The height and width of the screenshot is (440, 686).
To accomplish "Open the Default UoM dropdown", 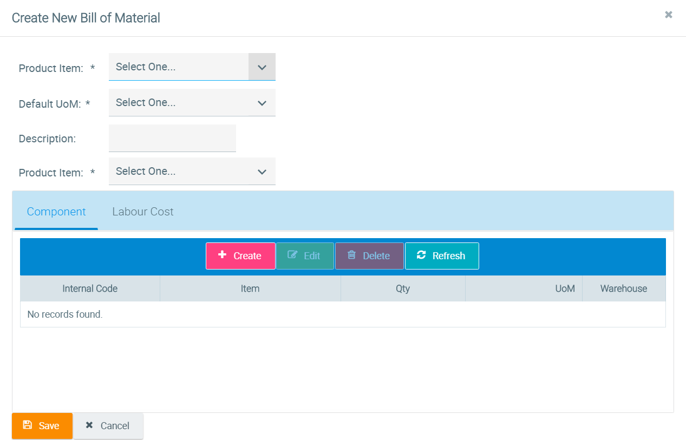I will pyautogui.click(x=192, y=103).
